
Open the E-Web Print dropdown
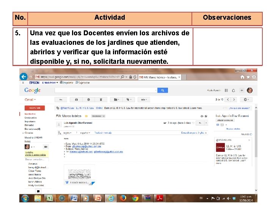pos(50,83)
